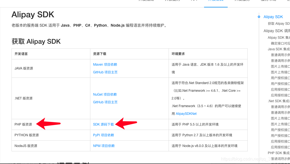Click the NodeJS 版资源 cell
Image resolution: width=290 pixels, height=164 pixels.
coord(51,146)
